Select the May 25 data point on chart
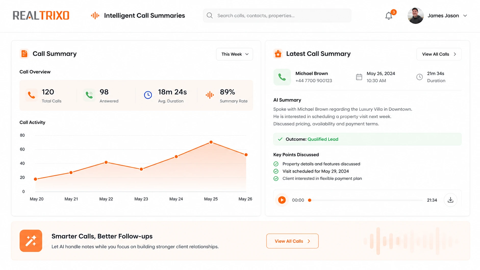The image size is (480, 270). click(x=211, y=142)
